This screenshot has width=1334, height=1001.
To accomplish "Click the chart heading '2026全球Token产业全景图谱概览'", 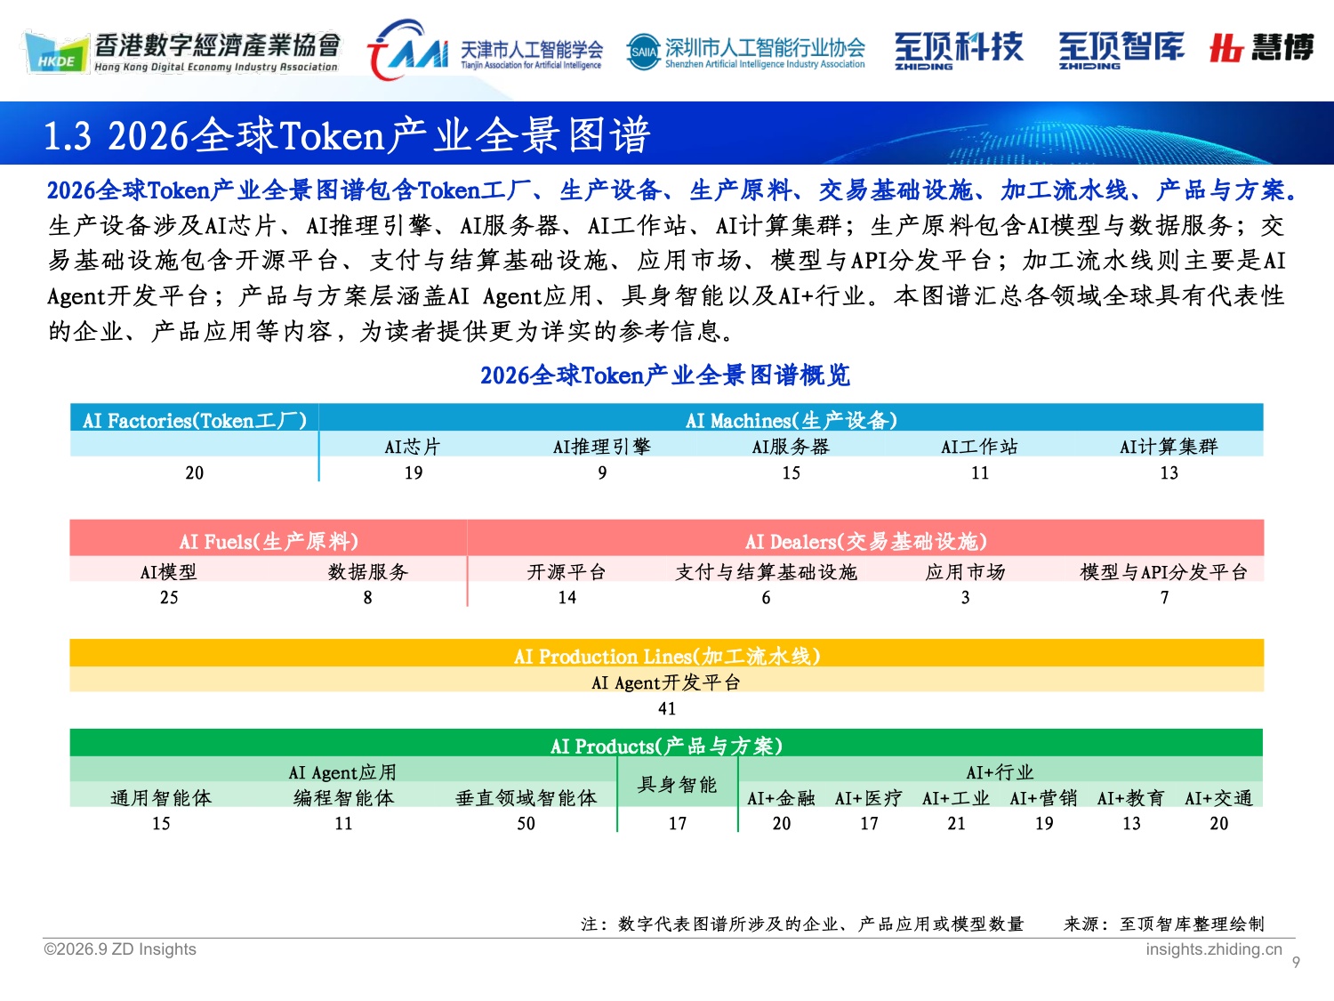I will pos(665,375).
